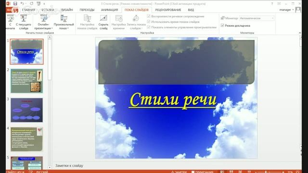308x173 pixels.
Task: Open the ФАЙЛ tab
Action: 12,10
